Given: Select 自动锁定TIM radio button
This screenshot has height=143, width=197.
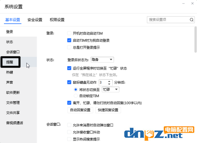Looking at the screenshot, I should [x=76, y=96].
